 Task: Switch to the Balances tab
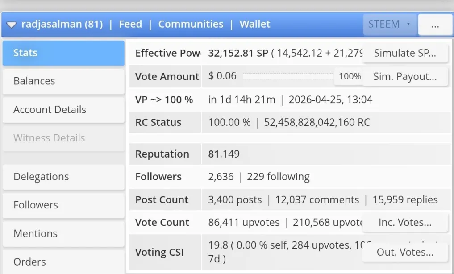63,81
